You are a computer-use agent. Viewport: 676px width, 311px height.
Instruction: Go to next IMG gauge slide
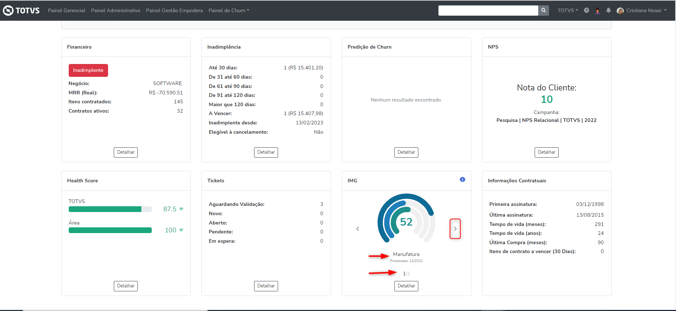(455, 229)
